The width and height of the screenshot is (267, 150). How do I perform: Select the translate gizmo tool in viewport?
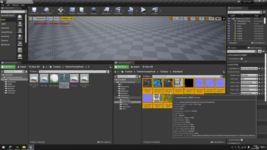click(171, 18)
